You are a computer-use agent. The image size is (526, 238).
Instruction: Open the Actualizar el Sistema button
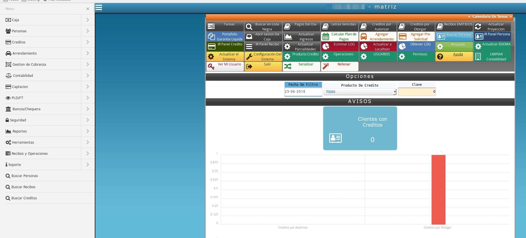[x=225, y=57]
